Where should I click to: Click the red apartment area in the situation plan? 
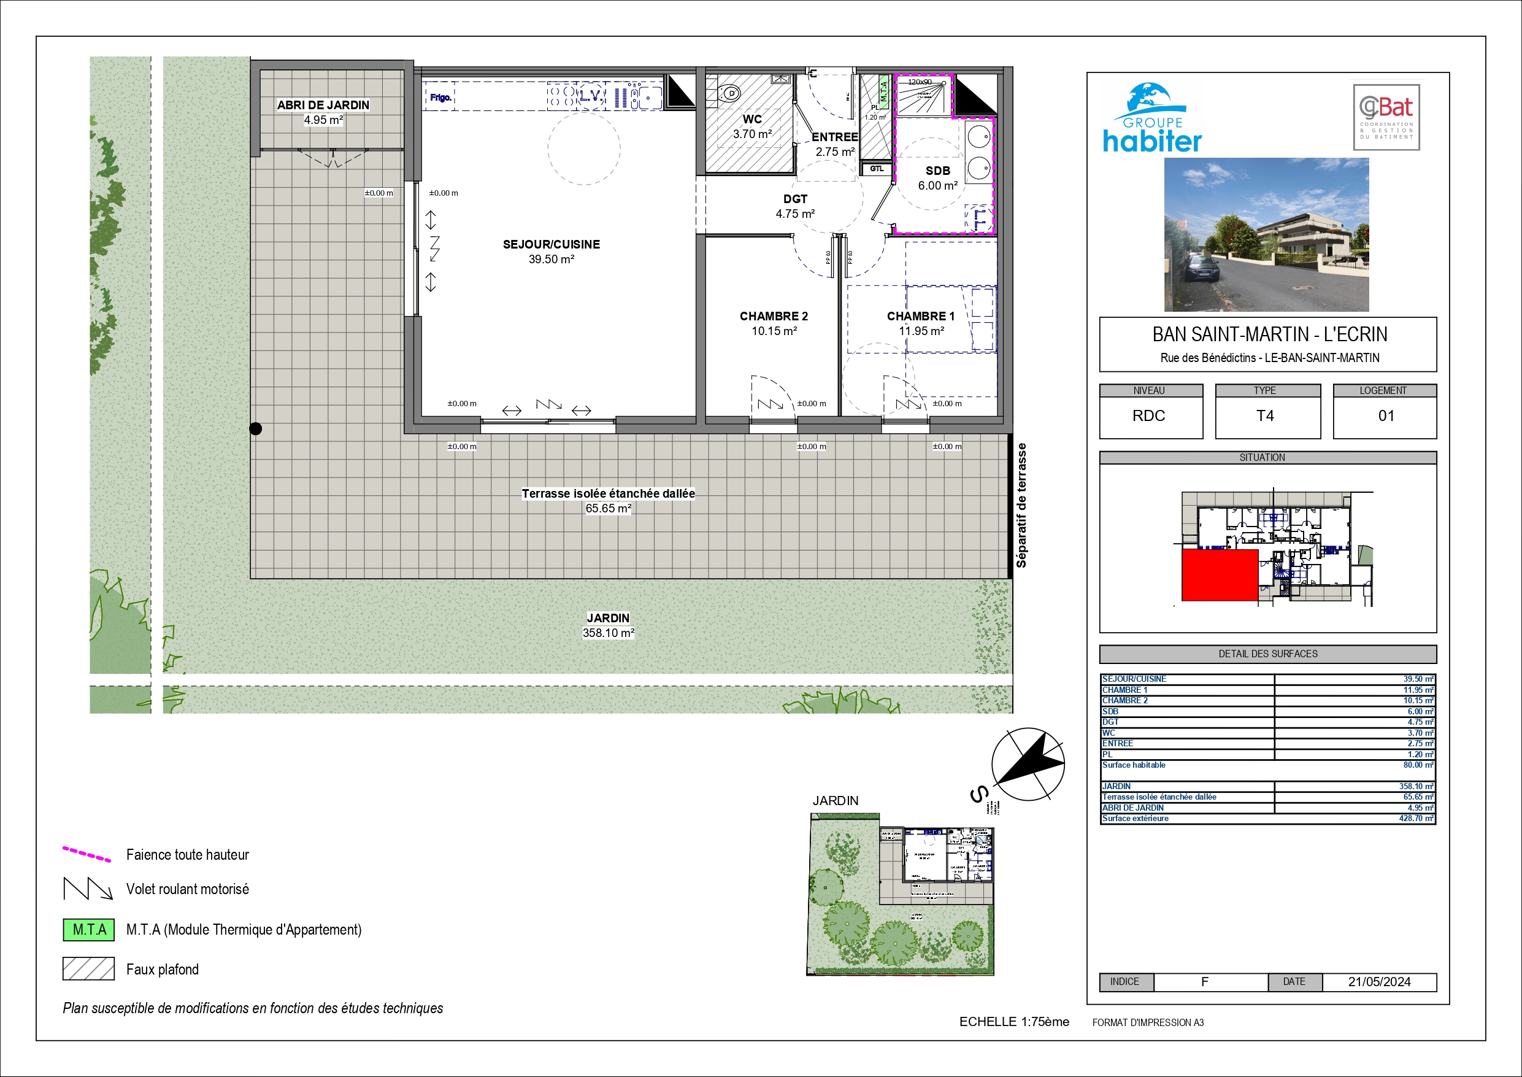[x=1220, y=575]
